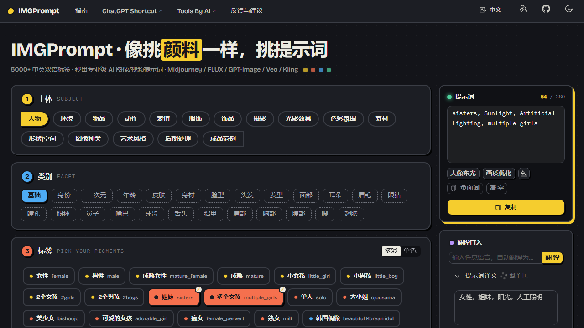Focus the 提示词 prompt text area
This screenshot has width=584, height=328.
[x=506, y=134]
